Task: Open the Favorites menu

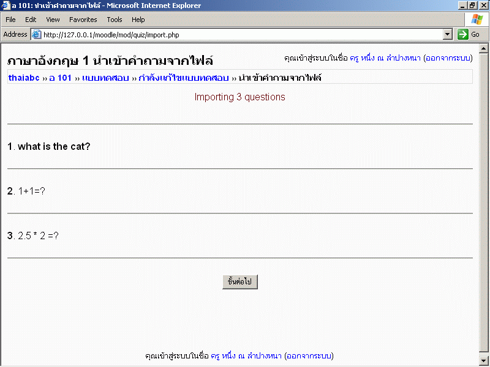Action: pyautogui.click(x=83, y=20)
